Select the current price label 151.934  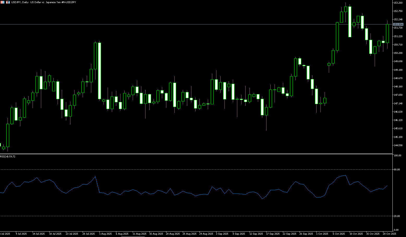pyautogui.click(x=398, y=24)
